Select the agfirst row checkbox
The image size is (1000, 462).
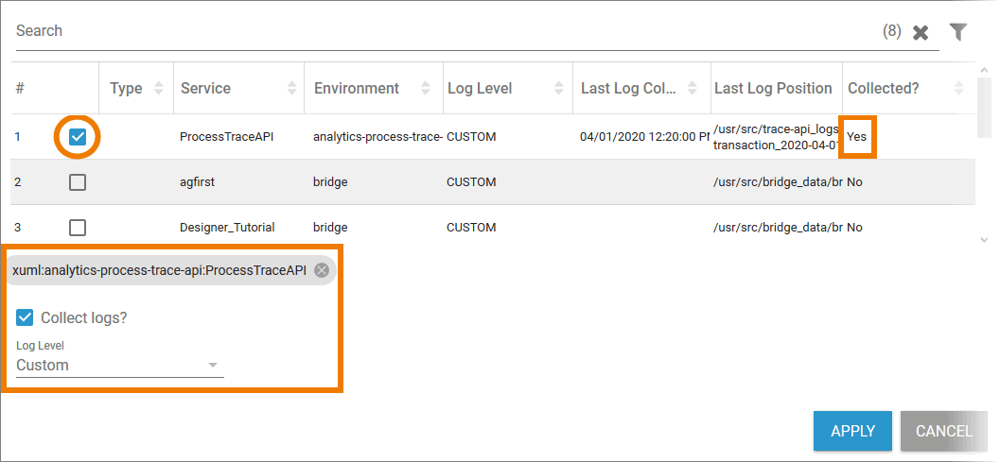[78, 182]
